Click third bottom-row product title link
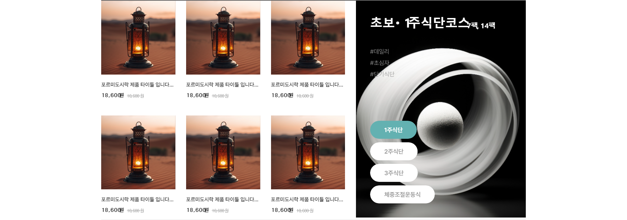The image size is (627, 220). pos(307,200)
